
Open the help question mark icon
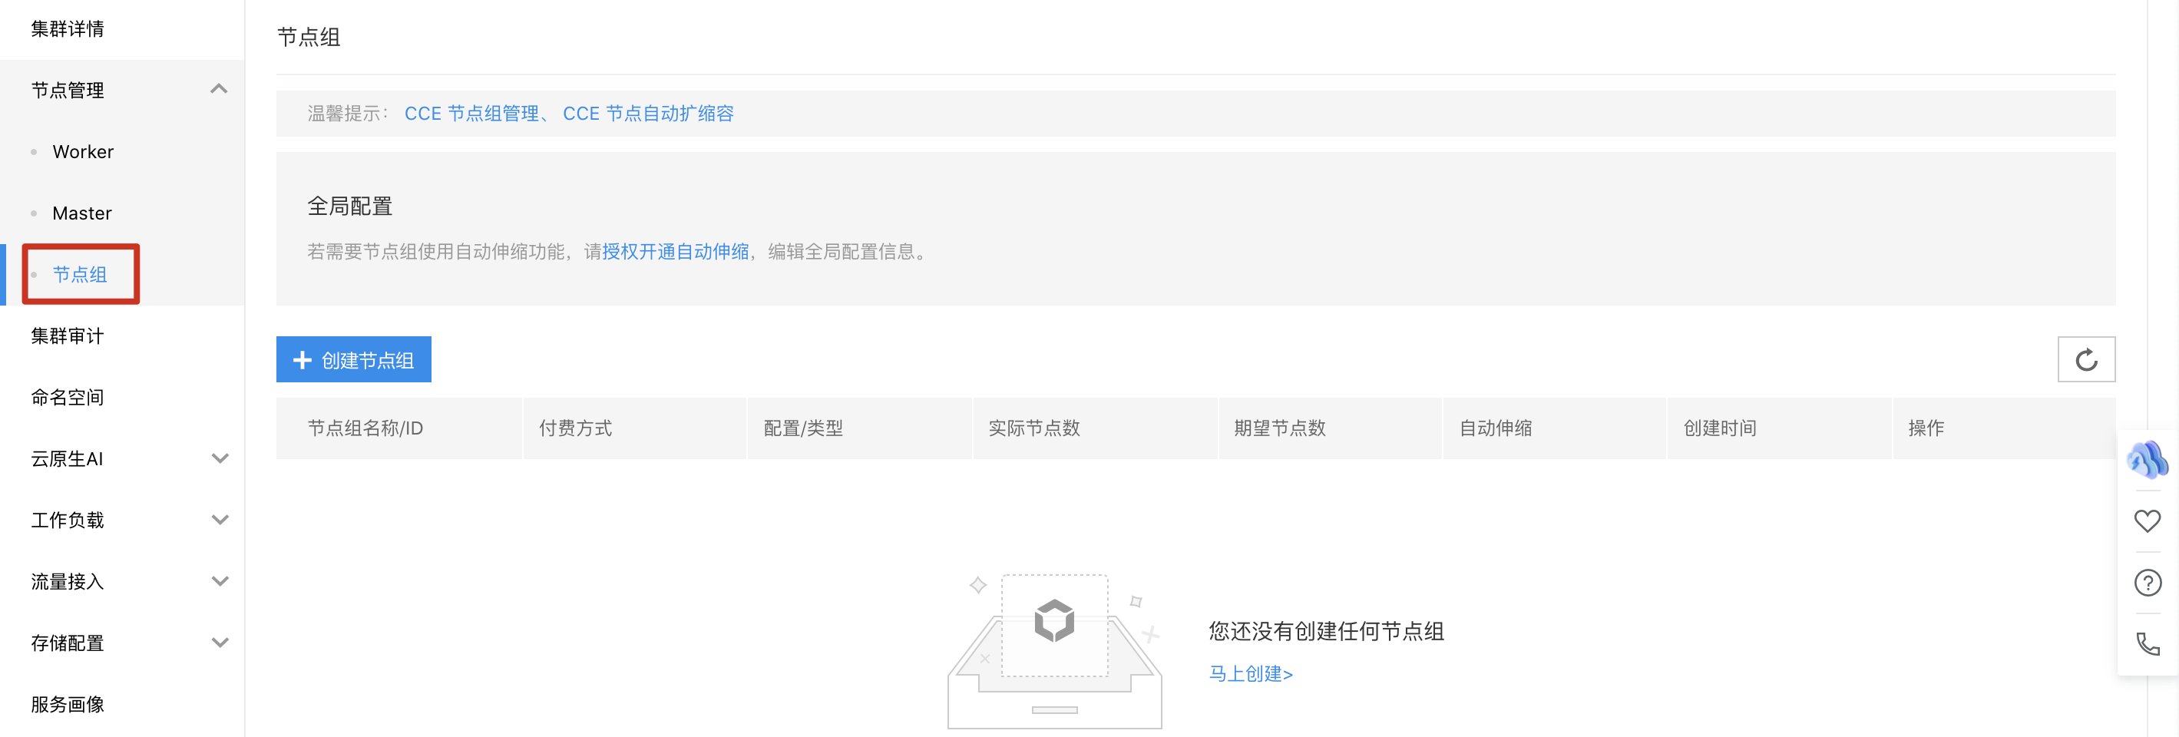[x=2147, y=583]
